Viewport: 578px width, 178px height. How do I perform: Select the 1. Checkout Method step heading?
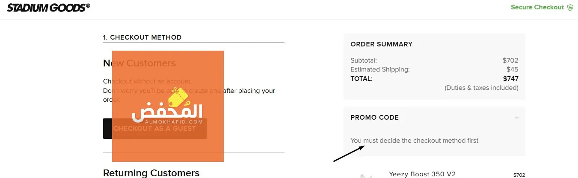point(142,37)
